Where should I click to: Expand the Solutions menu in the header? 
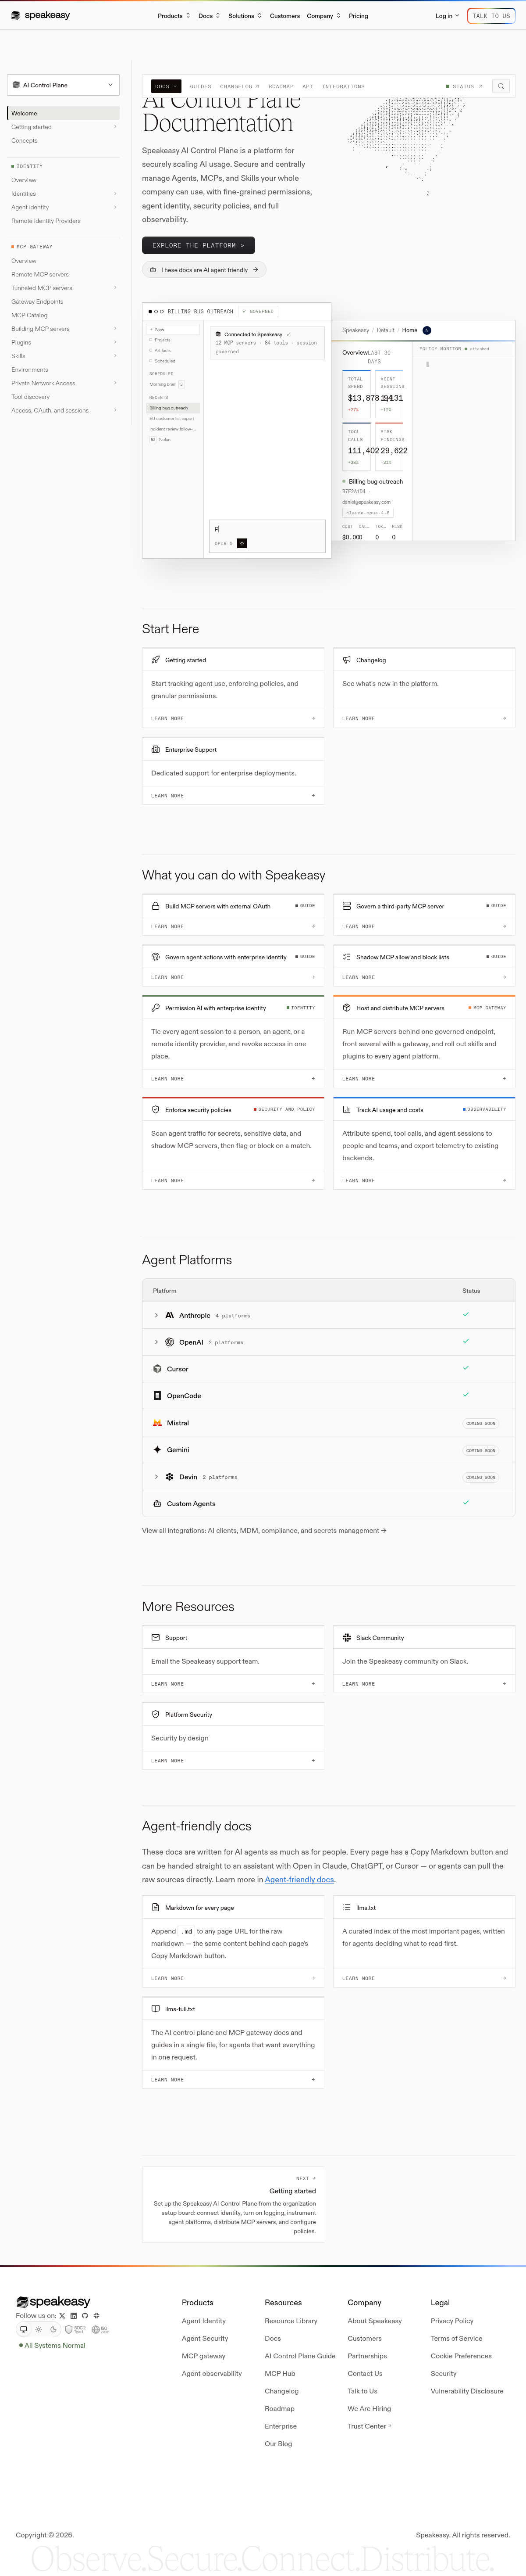pyautogui.click(x=245, y=16)
